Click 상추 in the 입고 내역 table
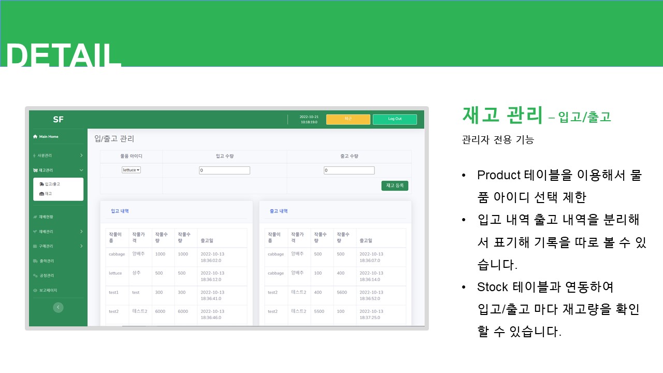The image size is (663, 373). click(136, 273)
